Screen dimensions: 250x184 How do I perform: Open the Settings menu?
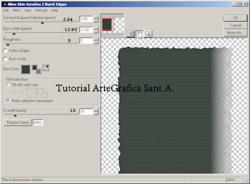click(41, 10)
